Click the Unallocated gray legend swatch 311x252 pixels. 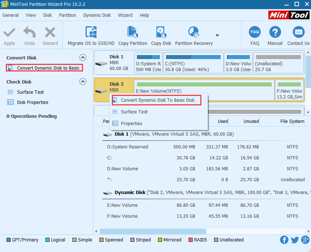tap(216, 240)
